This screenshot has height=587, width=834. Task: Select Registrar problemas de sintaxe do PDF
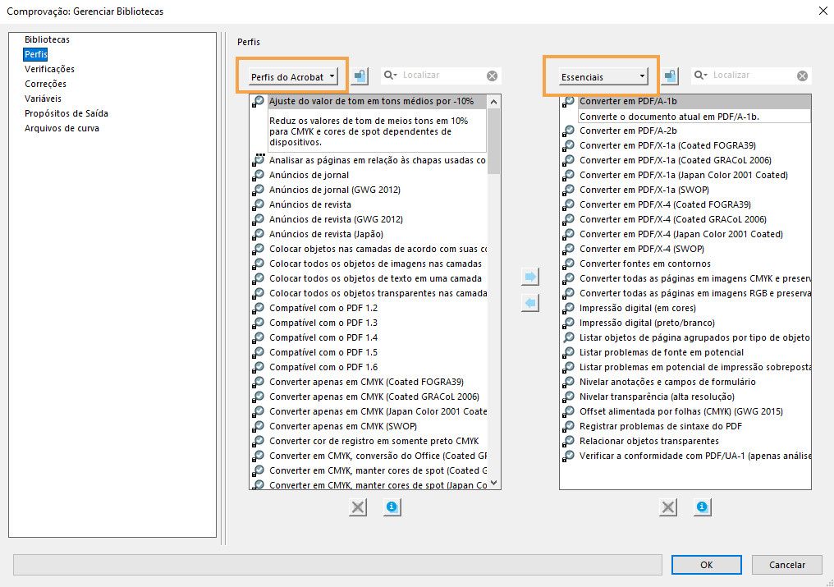coord(660,426)
